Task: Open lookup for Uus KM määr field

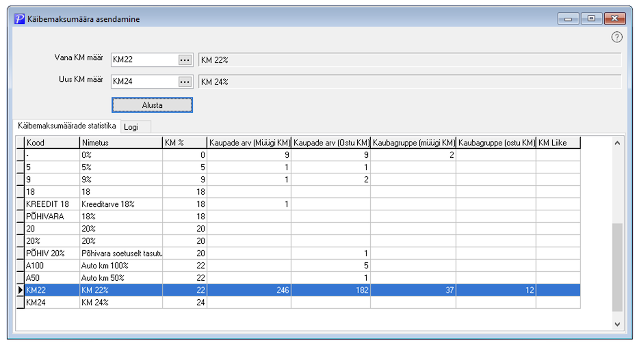Action: coord(185,82)
